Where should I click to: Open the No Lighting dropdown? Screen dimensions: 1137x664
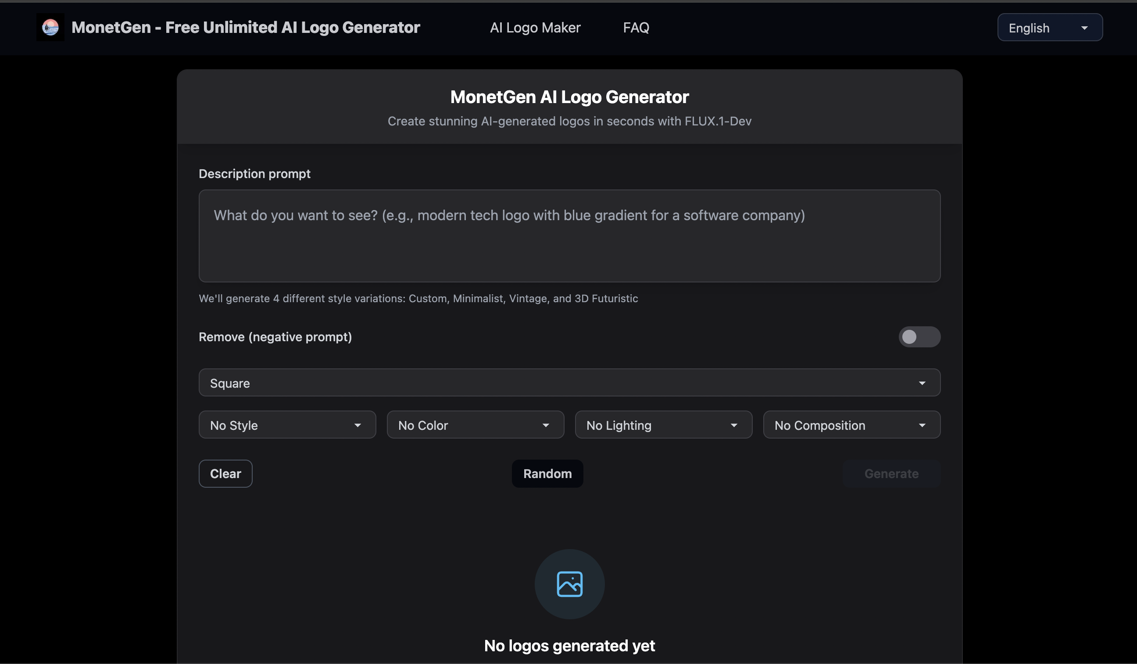pyautogui.click(x=663, y=425)
